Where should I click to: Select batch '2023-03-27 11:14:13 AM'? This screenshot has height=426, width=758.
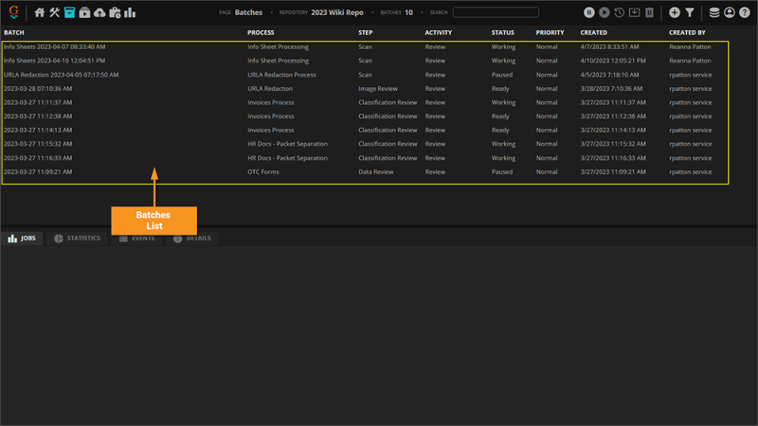point(38,130)
